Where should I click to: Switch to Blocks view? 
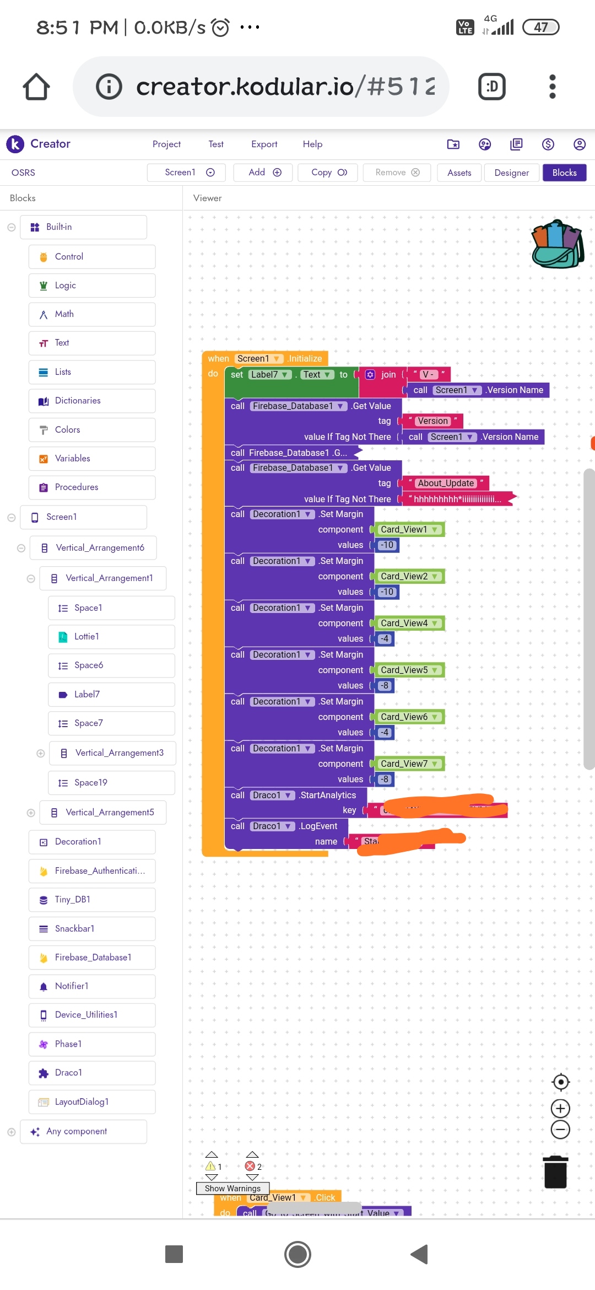coord(565,173)
